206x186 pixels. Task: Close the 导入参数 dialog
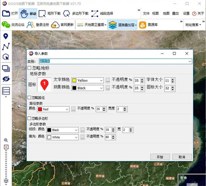pyautogui.click(x=187, y=53)
